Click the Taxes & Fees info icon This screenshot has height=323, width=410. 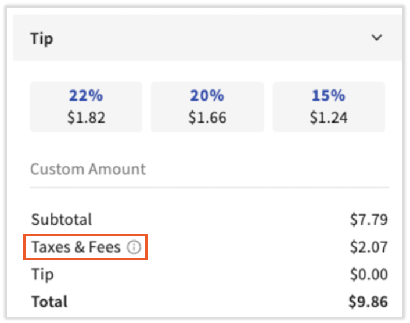click(134, 247)
